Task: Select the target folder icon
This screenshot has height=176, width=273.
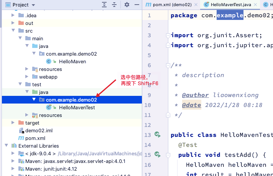Action: click(x=21, y=123)
